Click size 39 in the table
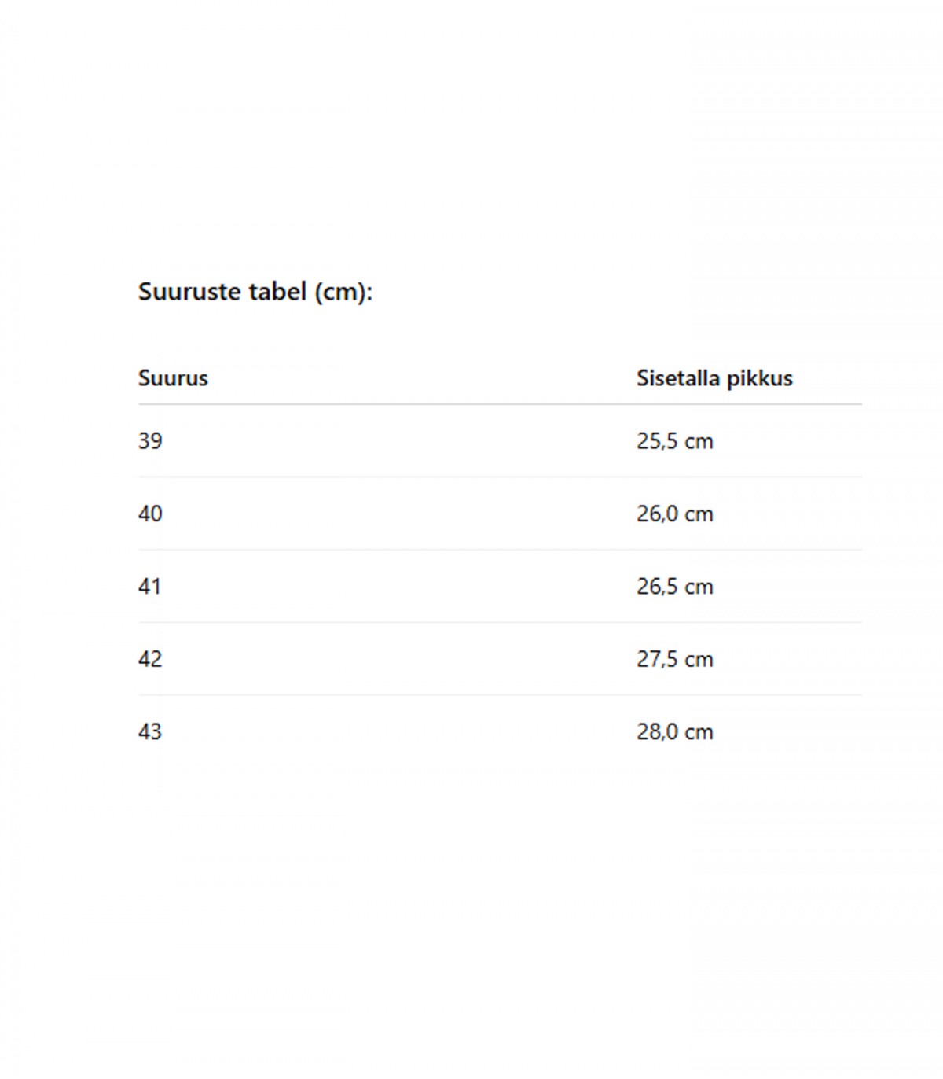 150,441
